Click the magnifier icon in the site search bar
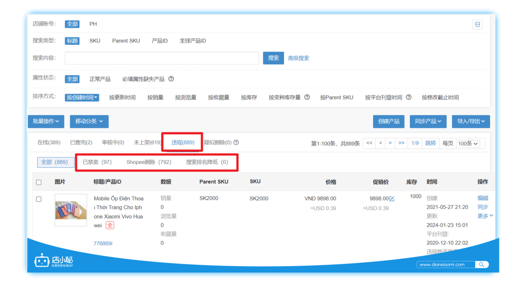 [x=481, y=264]
